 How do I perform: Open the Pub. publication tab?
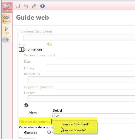7,31
